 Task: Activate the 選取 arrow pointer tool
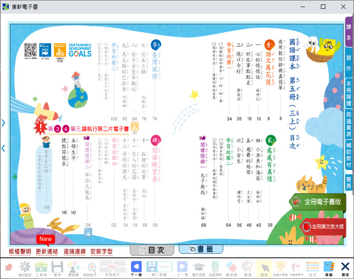(x=264, y=268)
